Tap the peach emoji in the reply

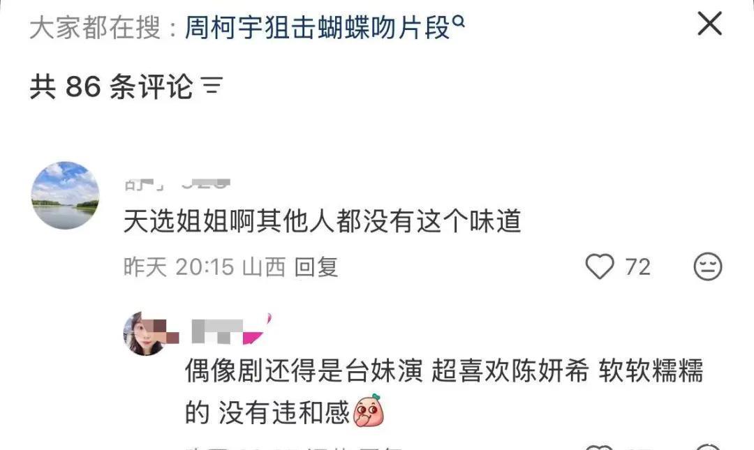tap(369, 410)
